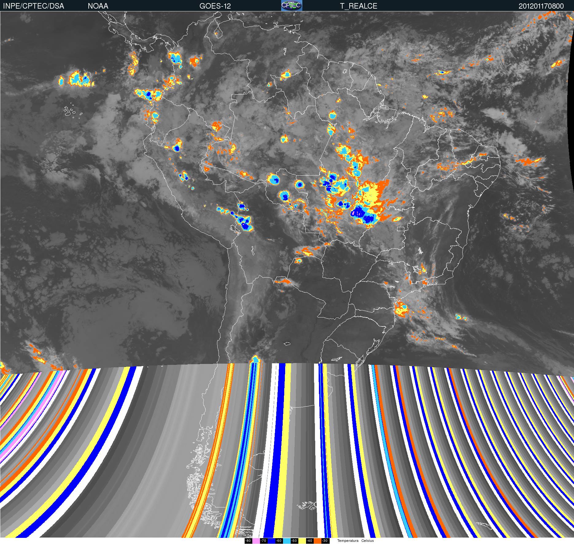Click the NOAA label in header
Screen dimensions: 574x544
pos(98,6)
